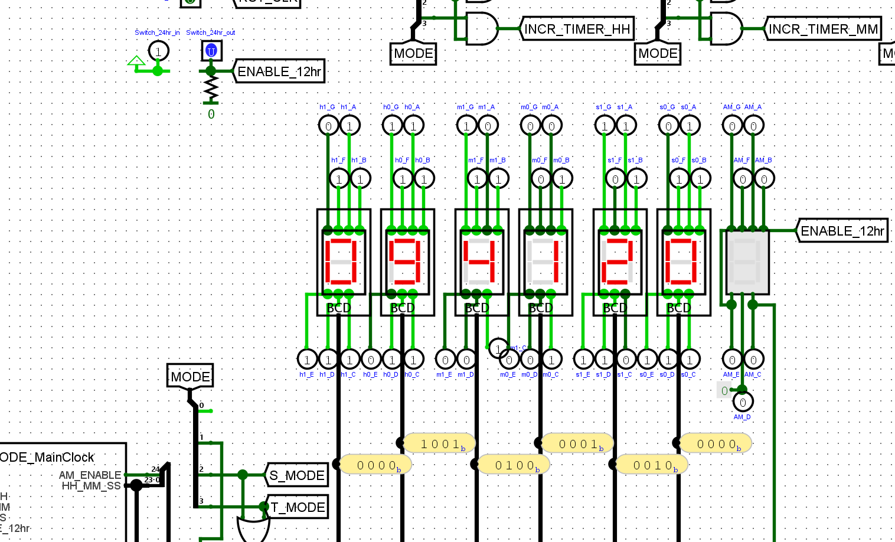895x542 pixels.
Task: Click the INCR_TIMER_MM tunnel label
Action: click(823, 29)
